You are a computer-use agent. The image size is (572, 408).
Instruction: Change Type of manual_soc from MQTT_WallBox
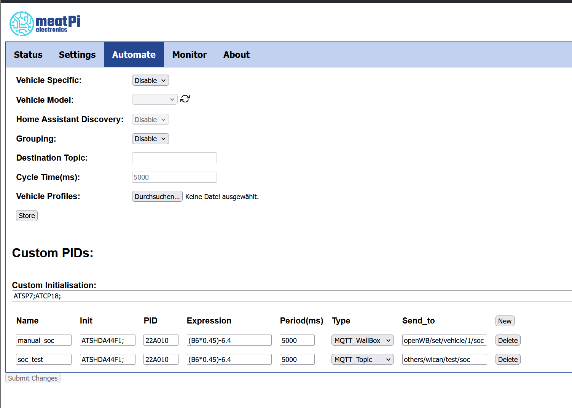point(362,340)
